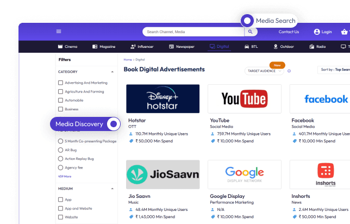Click the Login user icon
Viewport: 350px width, 224px height.
point(317,32)
